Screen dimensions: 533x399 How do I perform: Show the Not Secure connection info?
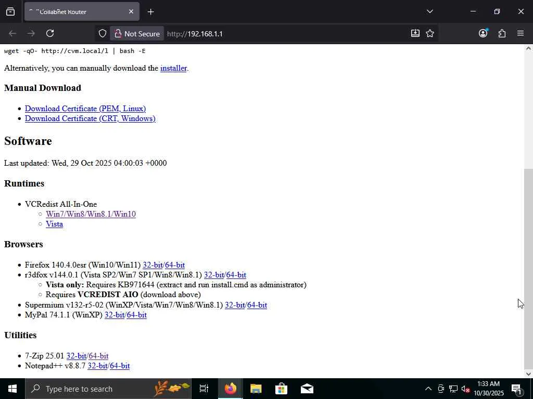(137, 34)
